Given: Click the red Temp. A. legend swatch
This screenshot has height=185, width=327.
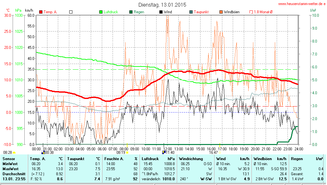Looking at the screenshot, I should click(41, 12).
